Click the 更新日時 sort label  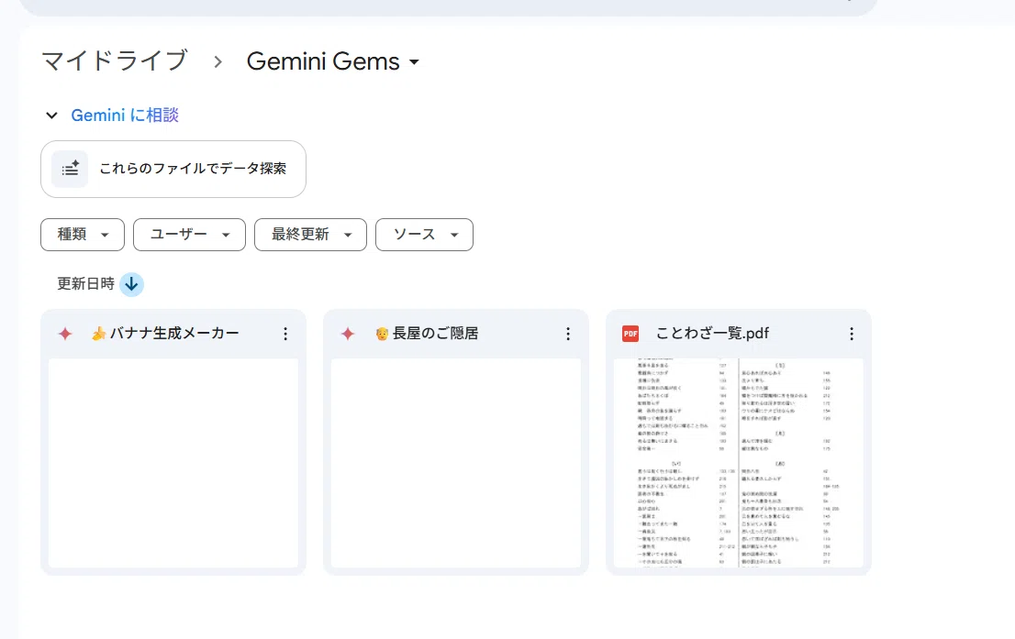point(85,284)
